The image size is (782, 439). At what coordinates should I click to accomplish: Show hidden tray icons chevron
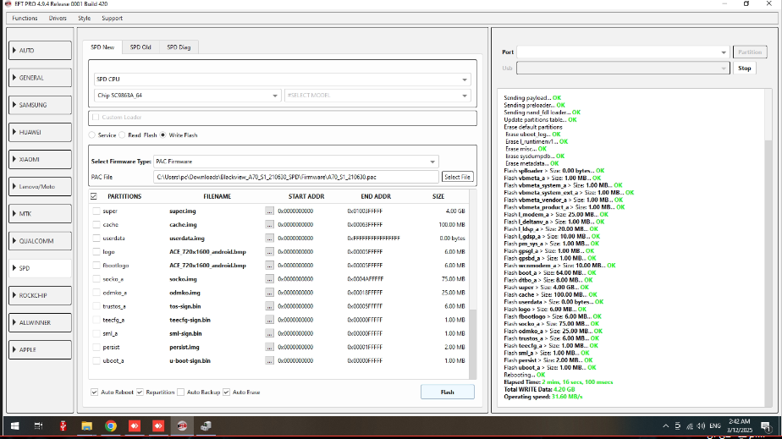(666, 426)
